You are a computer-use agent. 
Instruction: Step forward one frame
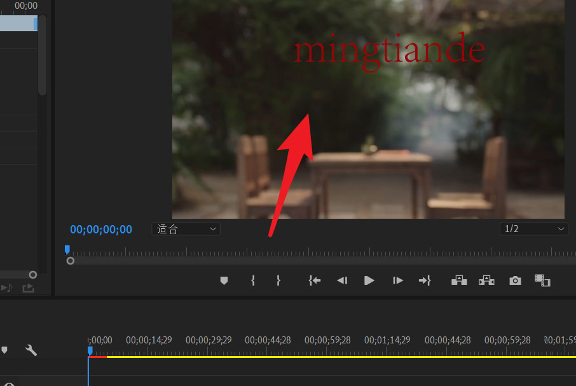click(x=398, y=280)
